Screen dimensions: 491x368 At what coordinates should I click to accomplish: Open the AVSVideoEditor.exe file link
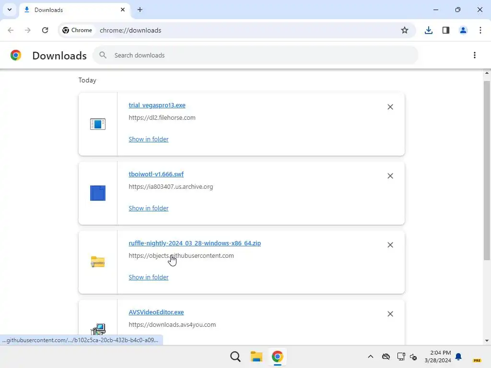tap(156, 312)
